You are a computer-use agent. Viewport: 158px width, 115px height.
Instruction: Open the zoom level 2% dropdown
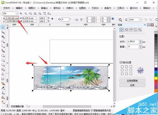[16, 14]
